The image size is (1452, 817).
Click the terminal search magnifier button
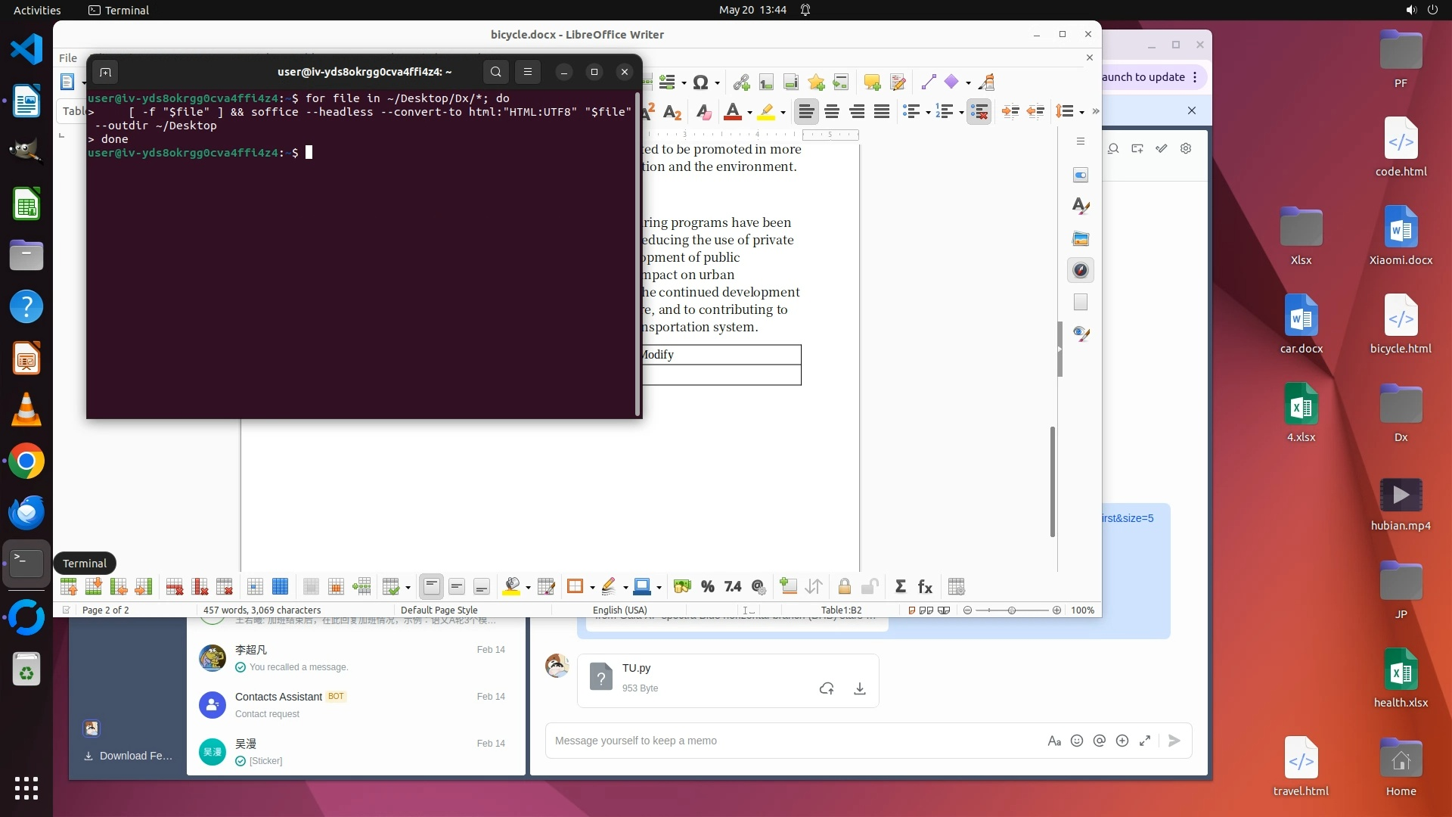tap(495, 72)
